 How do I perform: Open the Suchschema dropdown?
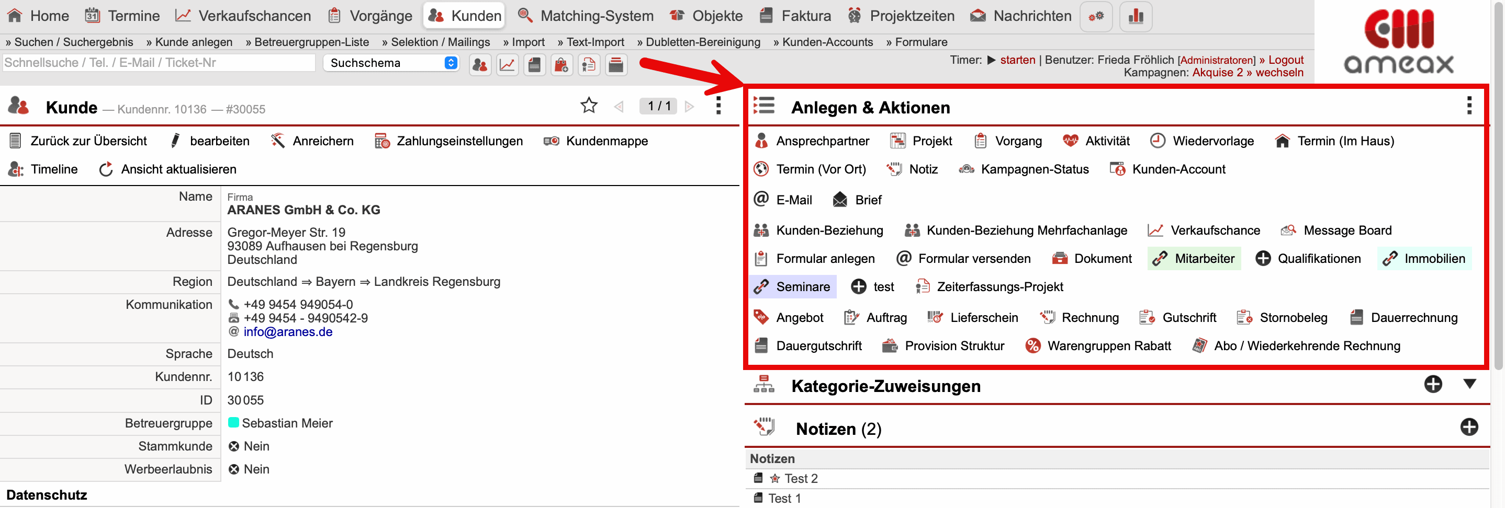(391, 63)
